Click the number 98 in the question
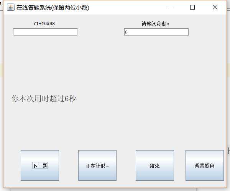The image size is (230, 191). 52,24
